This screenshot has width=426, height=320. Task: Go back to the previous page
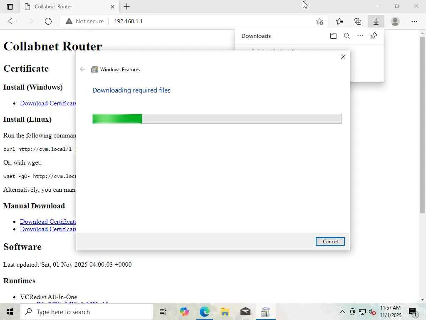(x=11, y=21)
